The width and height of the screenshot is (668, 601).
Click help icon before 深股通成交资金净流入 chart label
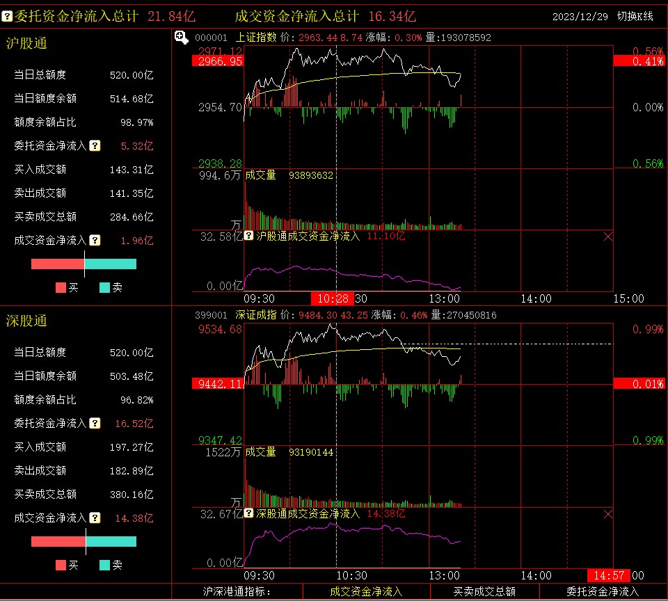(x=249, y=513)
